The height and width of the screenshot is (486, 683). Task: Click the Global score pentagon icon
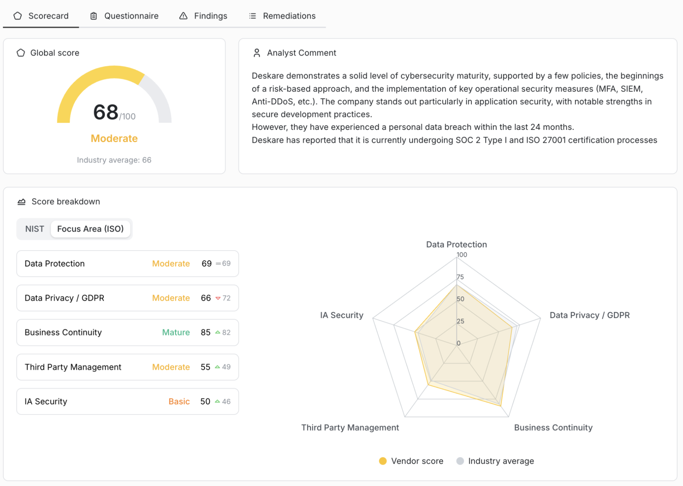click(x=21, y=53)
